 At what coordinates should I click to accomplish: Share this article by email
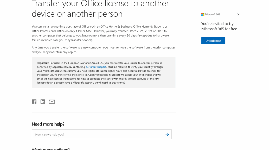[52, 102]
